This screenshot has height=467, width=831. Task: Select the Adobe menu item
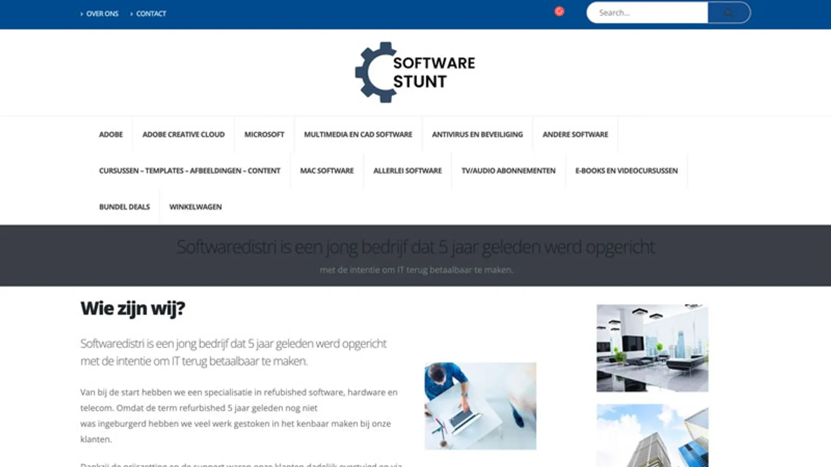(111, 135)
